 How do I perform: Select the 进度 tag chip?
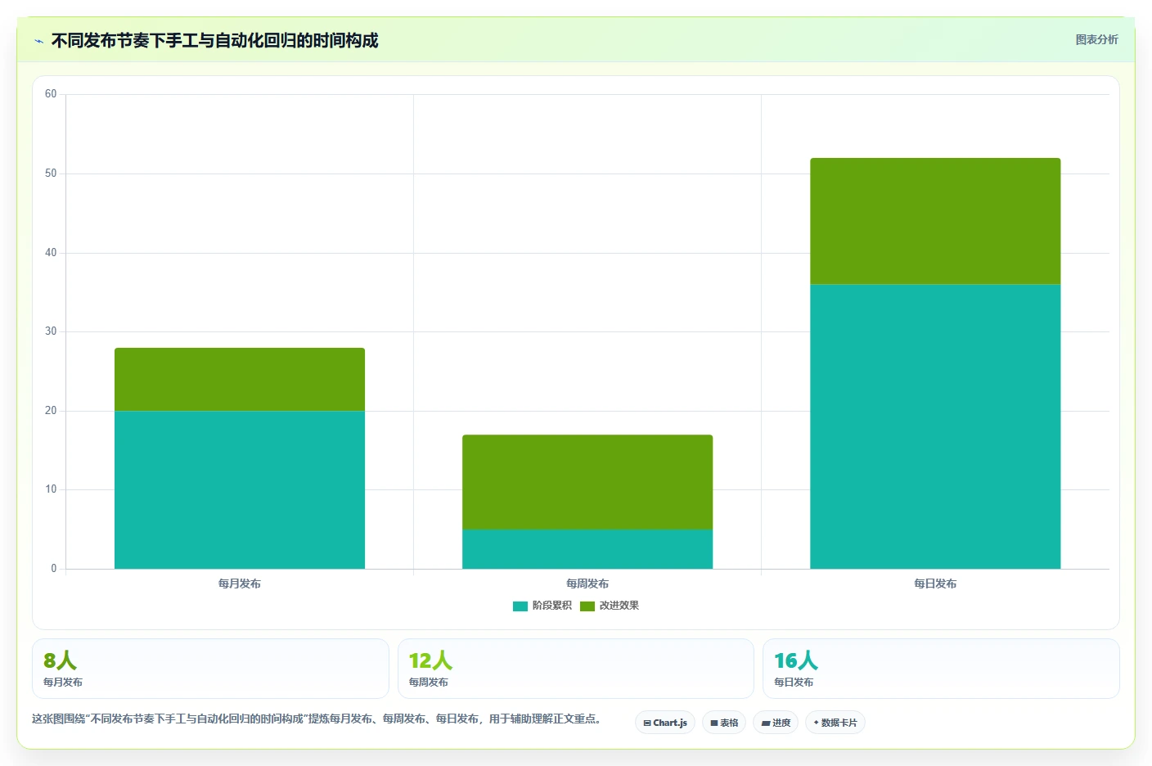[x=776, y=723]
